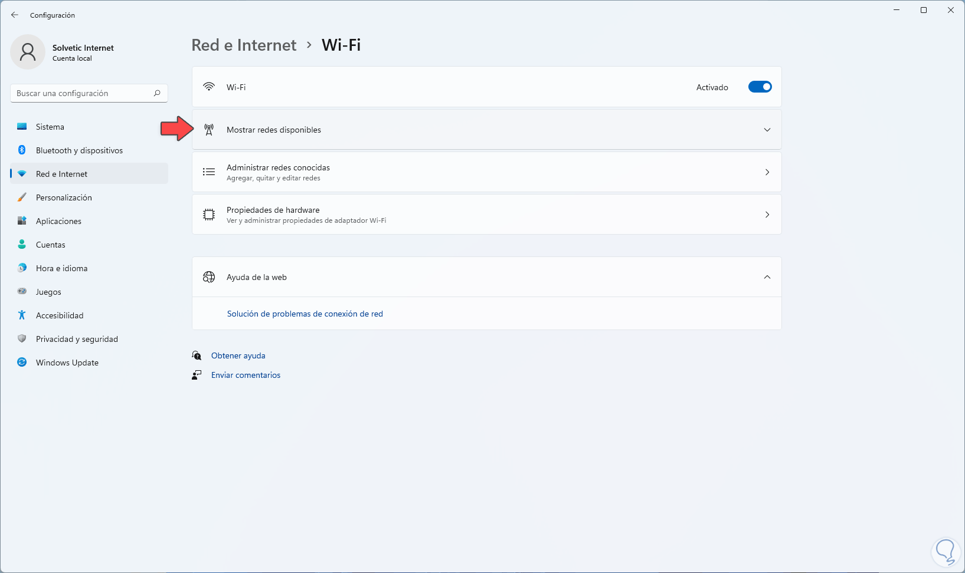The image size is (965, 573).
Task: Click the Obtener ayuda link
Action: tap(238, 355)
